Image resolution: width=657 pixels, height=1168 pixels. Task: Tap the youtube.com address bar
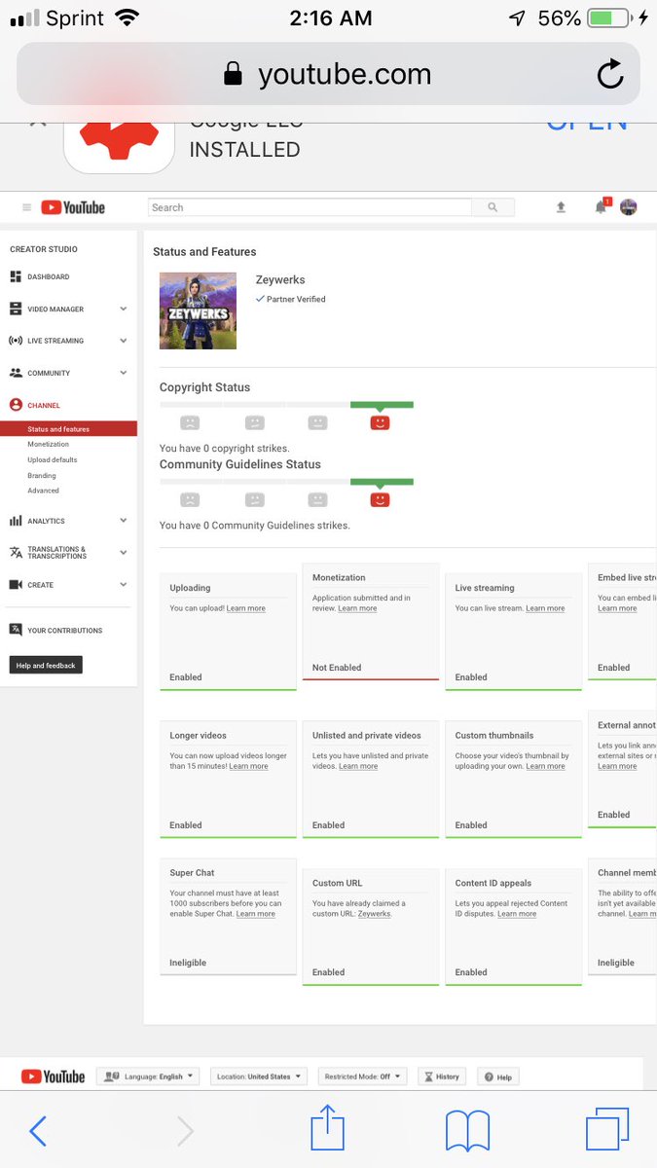coord(328,74)
